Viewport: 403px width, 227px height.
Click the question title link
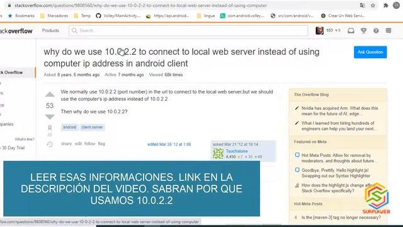[181, 57]
